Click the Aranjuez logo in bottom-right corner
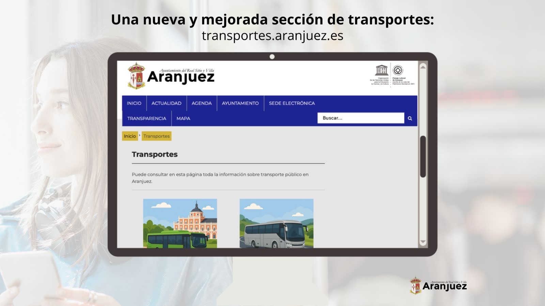The height and width of the screenshot is (306, 545). click(x=438, y=286)
